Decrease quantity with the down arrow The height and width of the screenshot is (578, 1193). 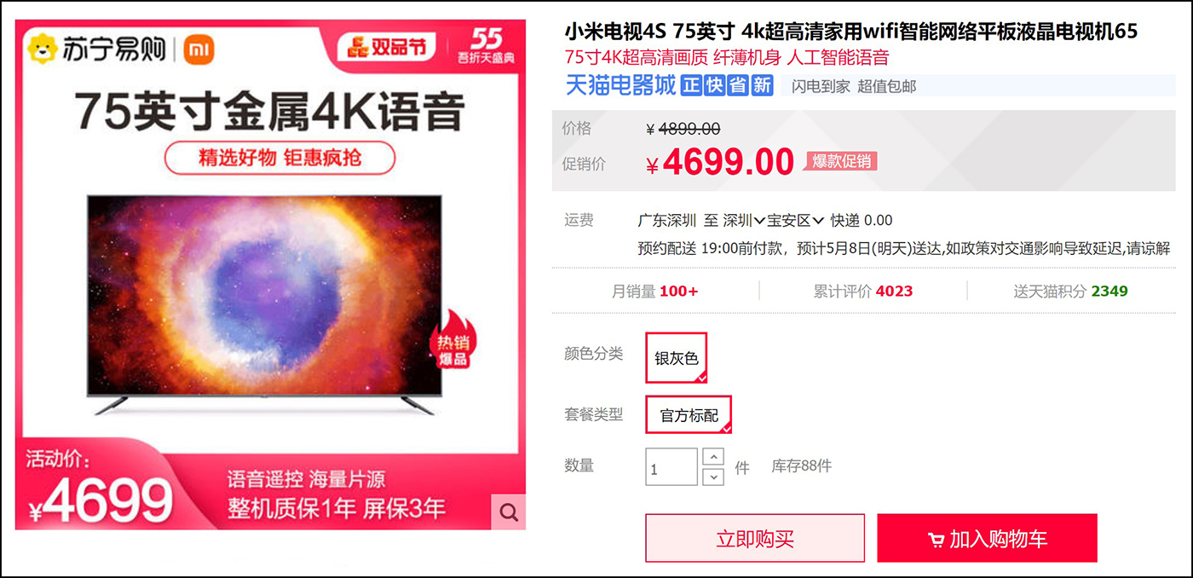[713, 477]
